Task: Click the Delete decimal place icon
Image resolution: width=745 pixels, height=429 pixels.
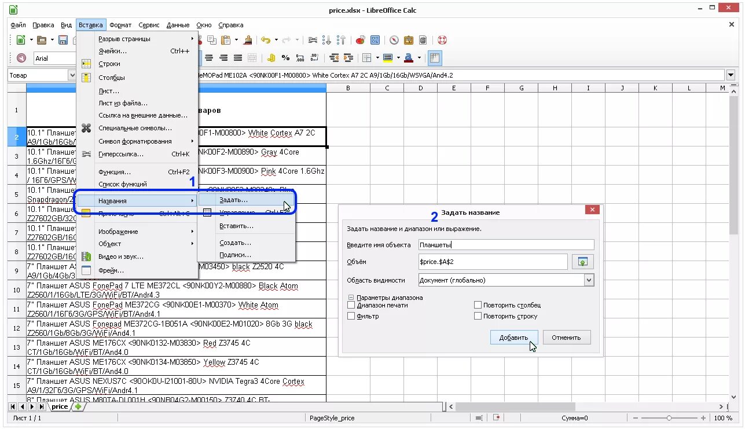Action: pos(314,58)
